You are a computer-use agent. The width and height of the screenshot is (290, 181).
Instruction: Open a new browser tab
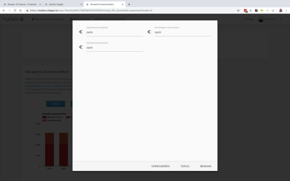tap(129, 4)
